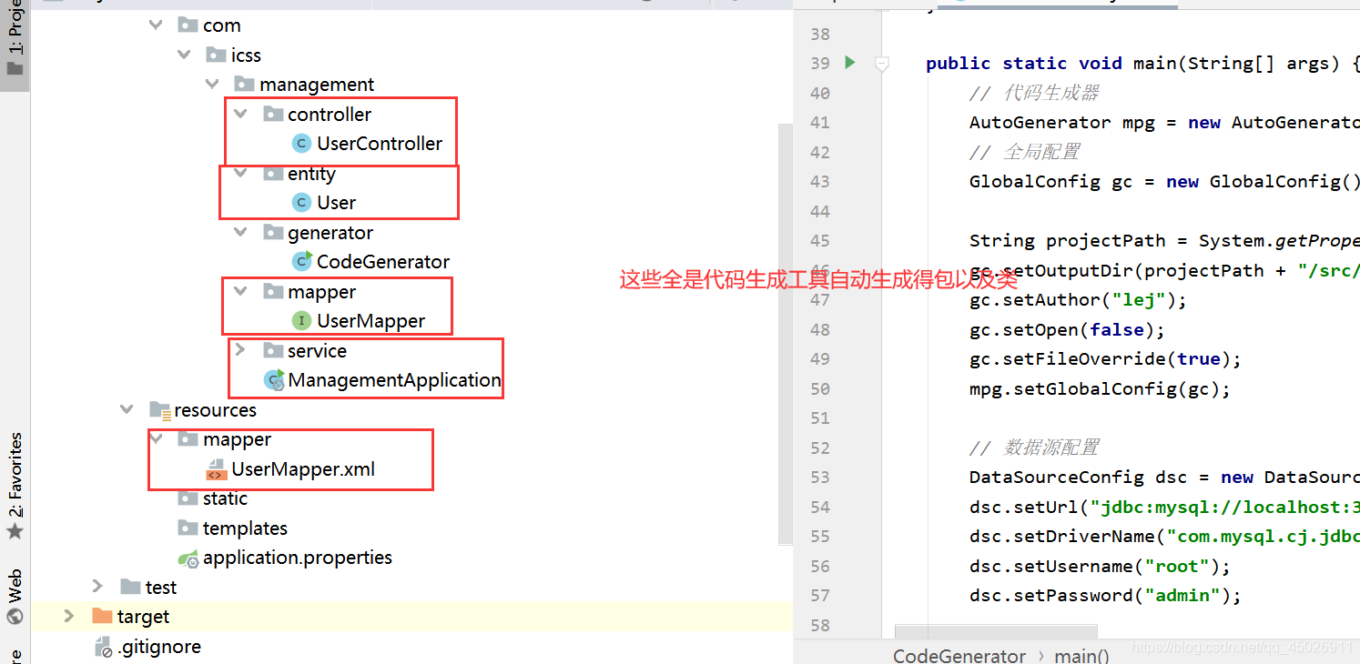Click the UserController class icon
Screen dimensions: 1360x664
301,143
